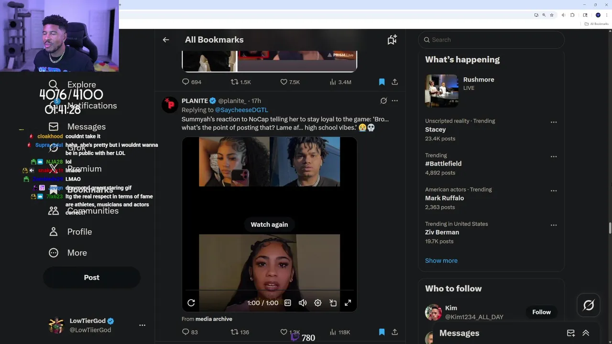Open Chrome zoom magnifier icon
The height and width of the screenshot is (344, 612).
coord(544,15)
